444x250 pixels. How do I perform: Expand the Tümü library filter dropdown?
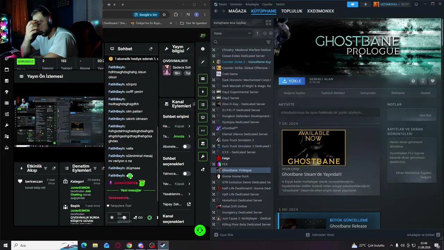pos(232,33)
